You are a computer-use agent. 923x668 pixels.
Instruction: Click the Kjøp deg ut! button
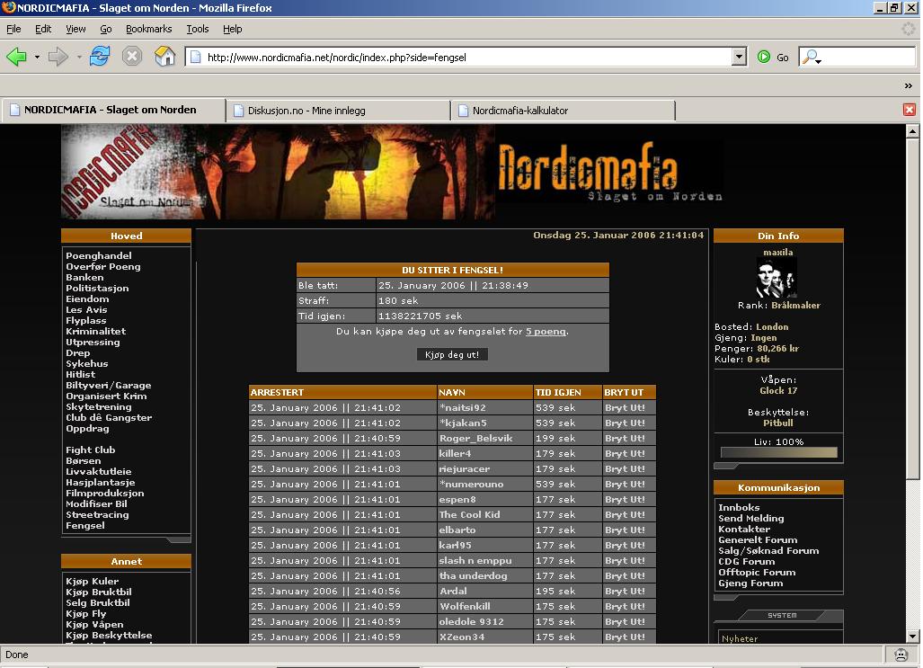coord(452,354)
